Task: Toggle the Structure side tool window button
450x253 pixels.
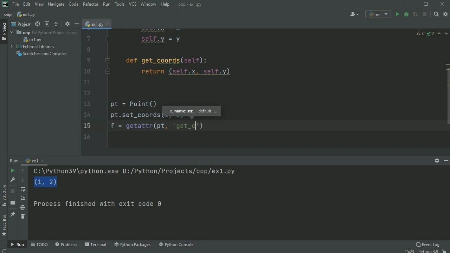Action: pos(4,195)
